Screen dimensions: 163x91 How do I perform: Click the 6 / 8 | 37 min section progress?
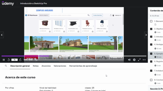tap(155, 16)
